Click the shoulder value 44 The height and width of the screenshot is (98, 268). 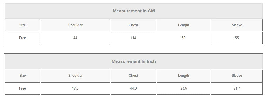(x=75, y=38)
